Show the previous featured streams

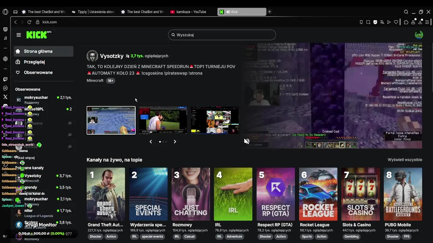[x=151, y=142]
